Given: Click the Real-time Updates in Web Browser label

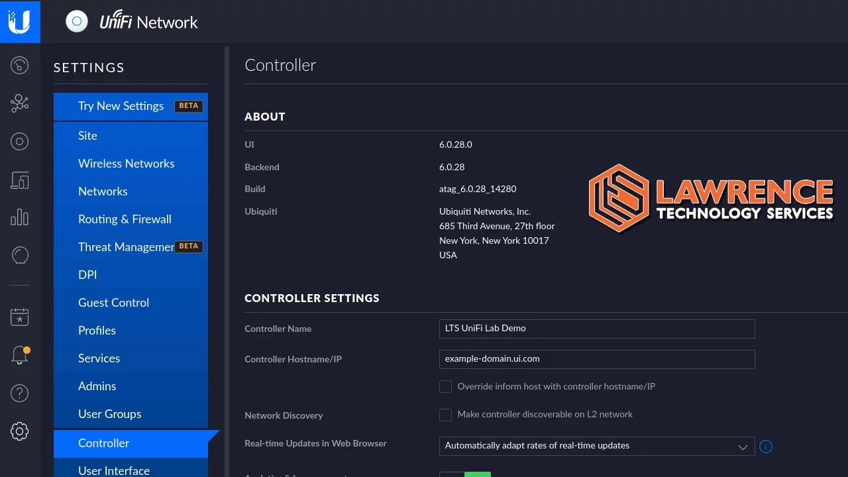Looking at the screenshot, I should [x=315, y=443].
